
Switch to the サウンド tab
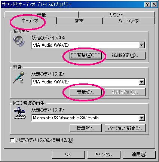[116, 15]
